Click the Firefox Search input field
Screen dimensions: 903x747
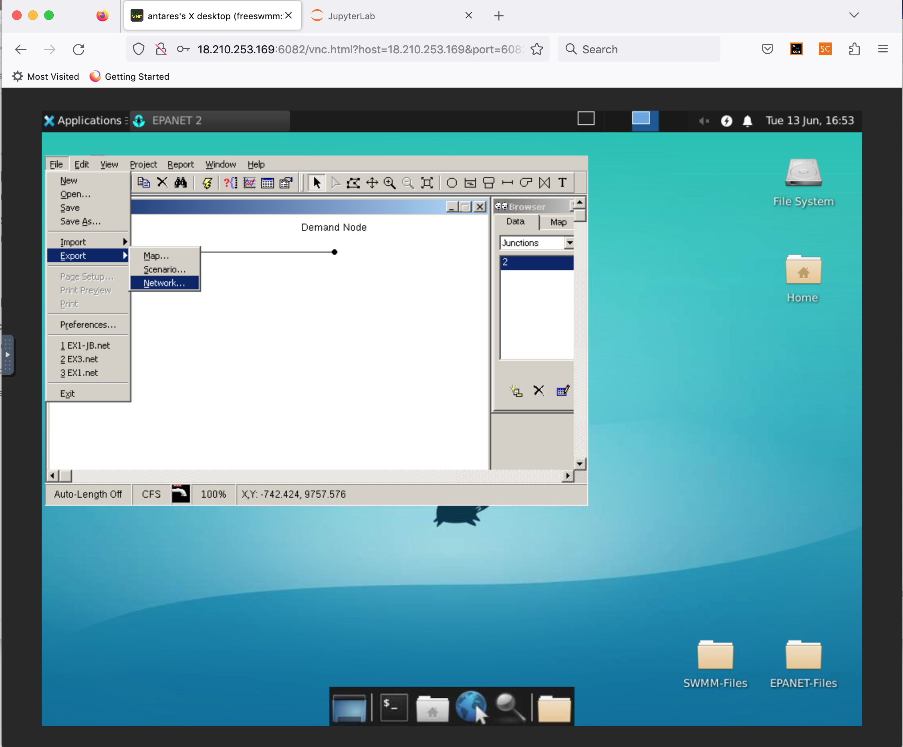point(639,49)
